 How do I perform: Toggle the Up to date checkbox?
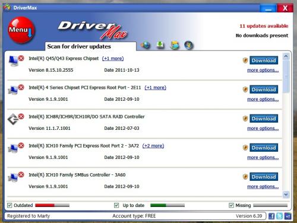(116, 205)
